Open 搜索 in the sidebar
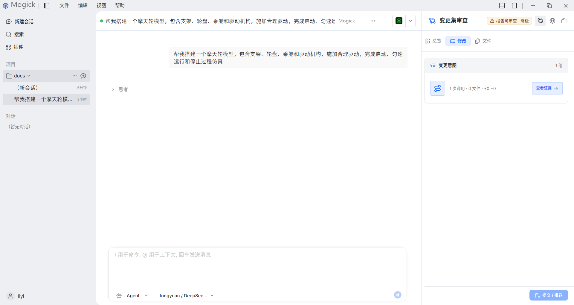 (x=15, y=34)
